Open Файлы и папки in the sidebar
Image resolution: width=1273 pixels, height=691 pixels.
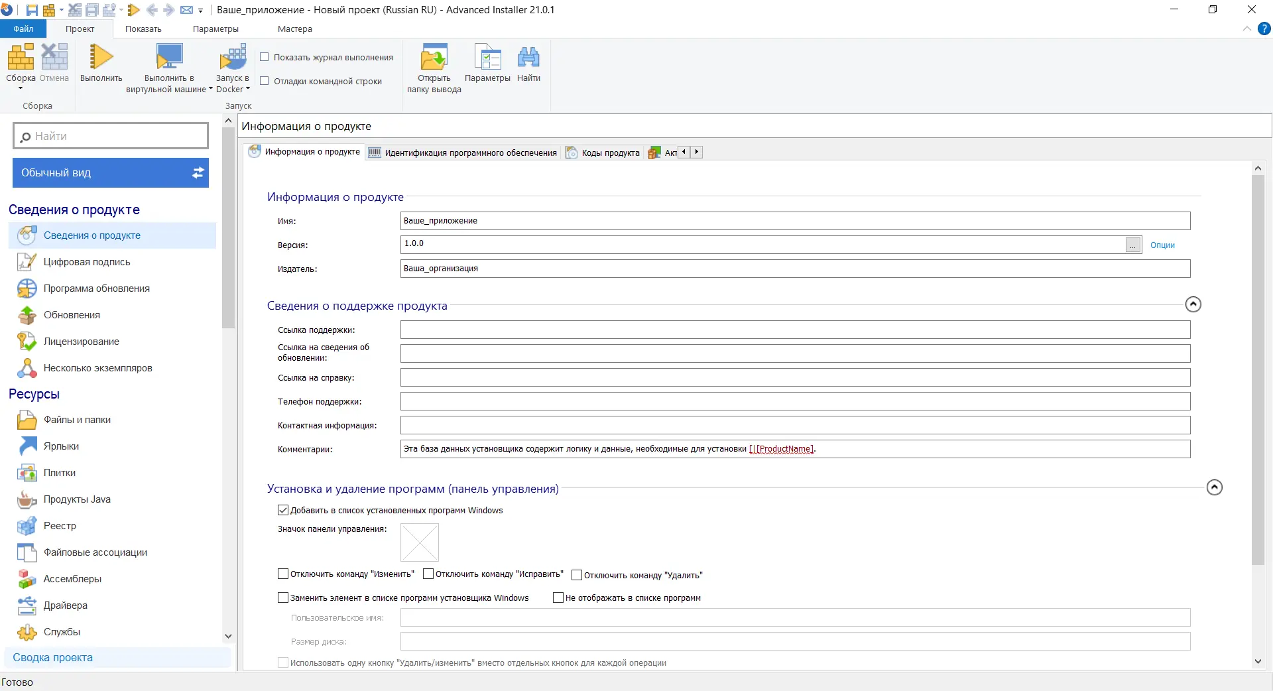click(x=112, y=420)
